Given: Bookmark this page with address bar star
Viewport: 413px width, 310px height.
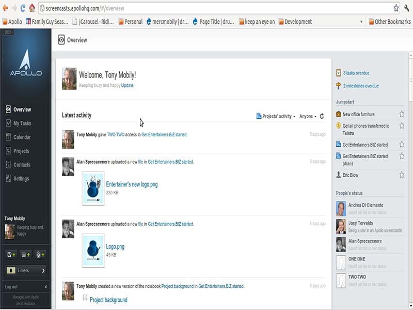Looking at the screenshot, I should pyautogui.click(x=396, y=8).
